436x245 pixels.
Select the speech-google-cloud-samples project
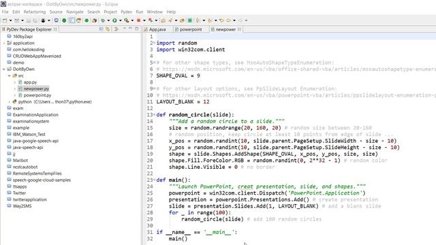[42, 180]
